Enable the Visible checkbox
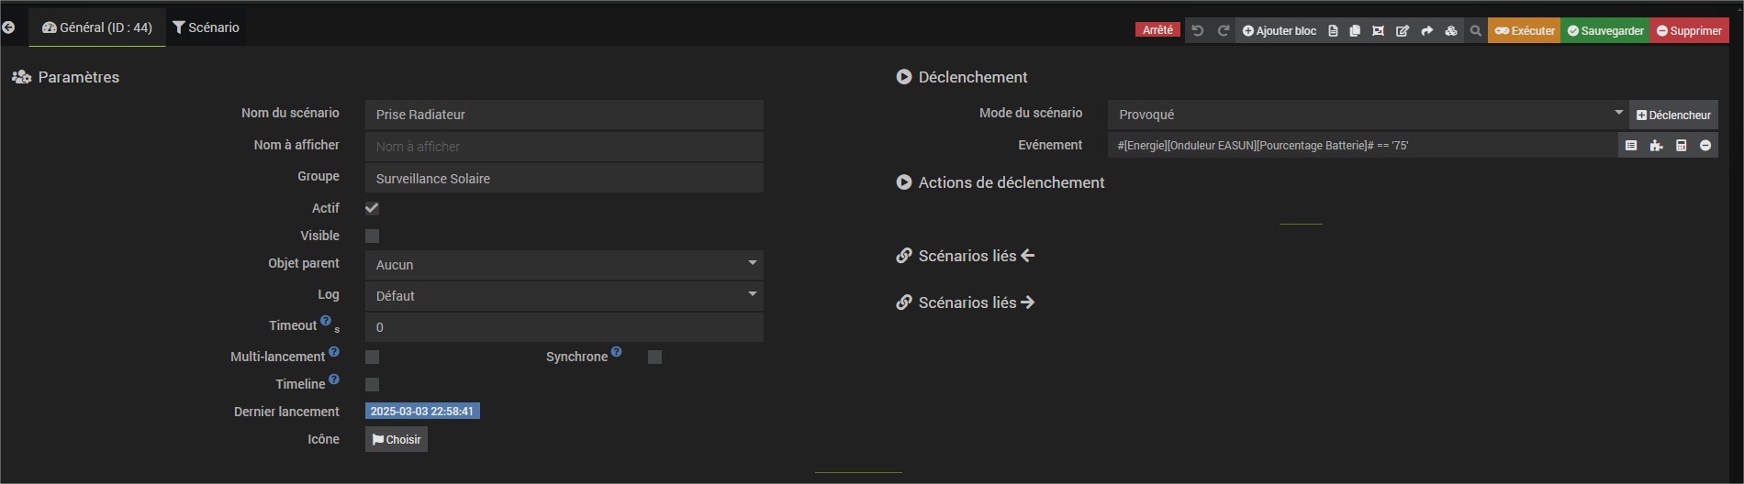This screenshot has height=484, width=1744. coord(372,236)
